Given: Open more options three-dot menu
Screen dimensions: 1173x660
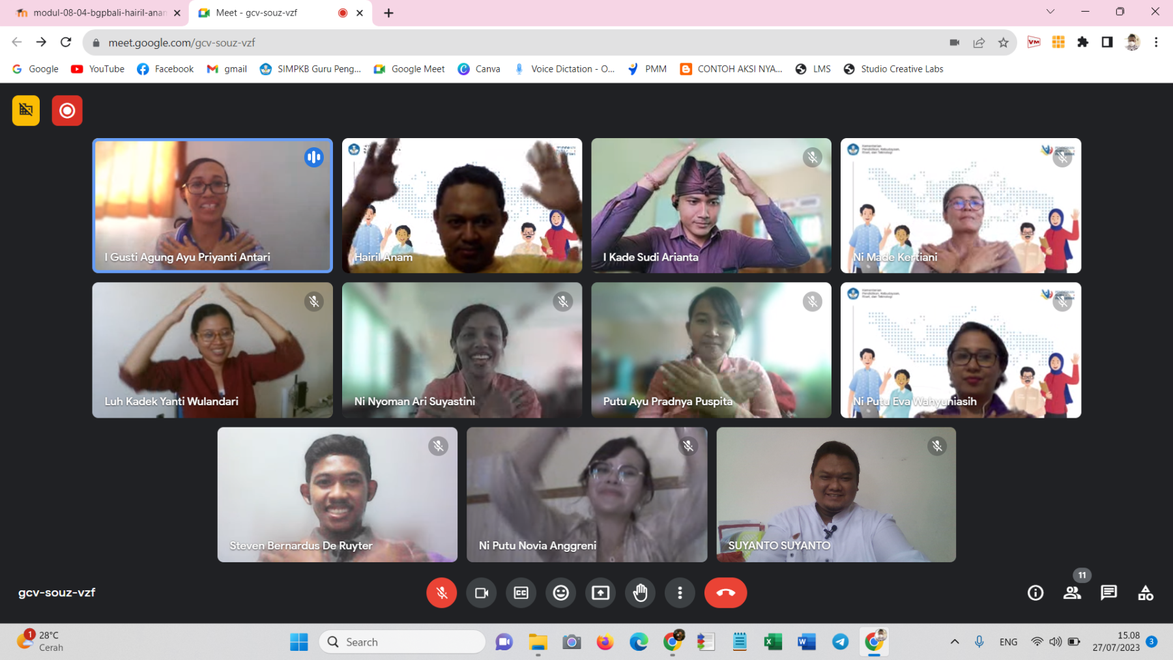Looking at the screenshot, I should point(680,593).
